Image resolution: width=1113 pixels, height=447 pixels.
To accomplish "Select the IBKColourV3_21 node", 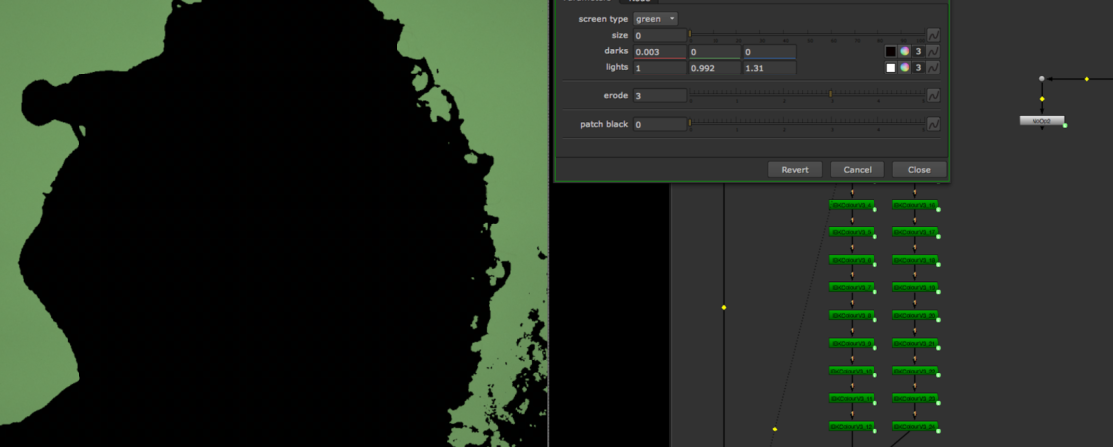I will point(915,343).
